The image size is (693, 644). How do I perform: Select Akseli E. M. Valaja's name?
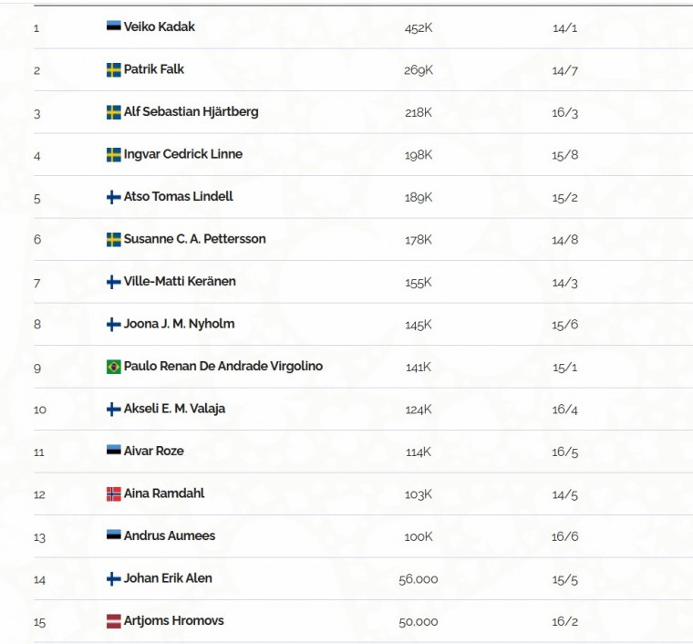click(174, 409)
